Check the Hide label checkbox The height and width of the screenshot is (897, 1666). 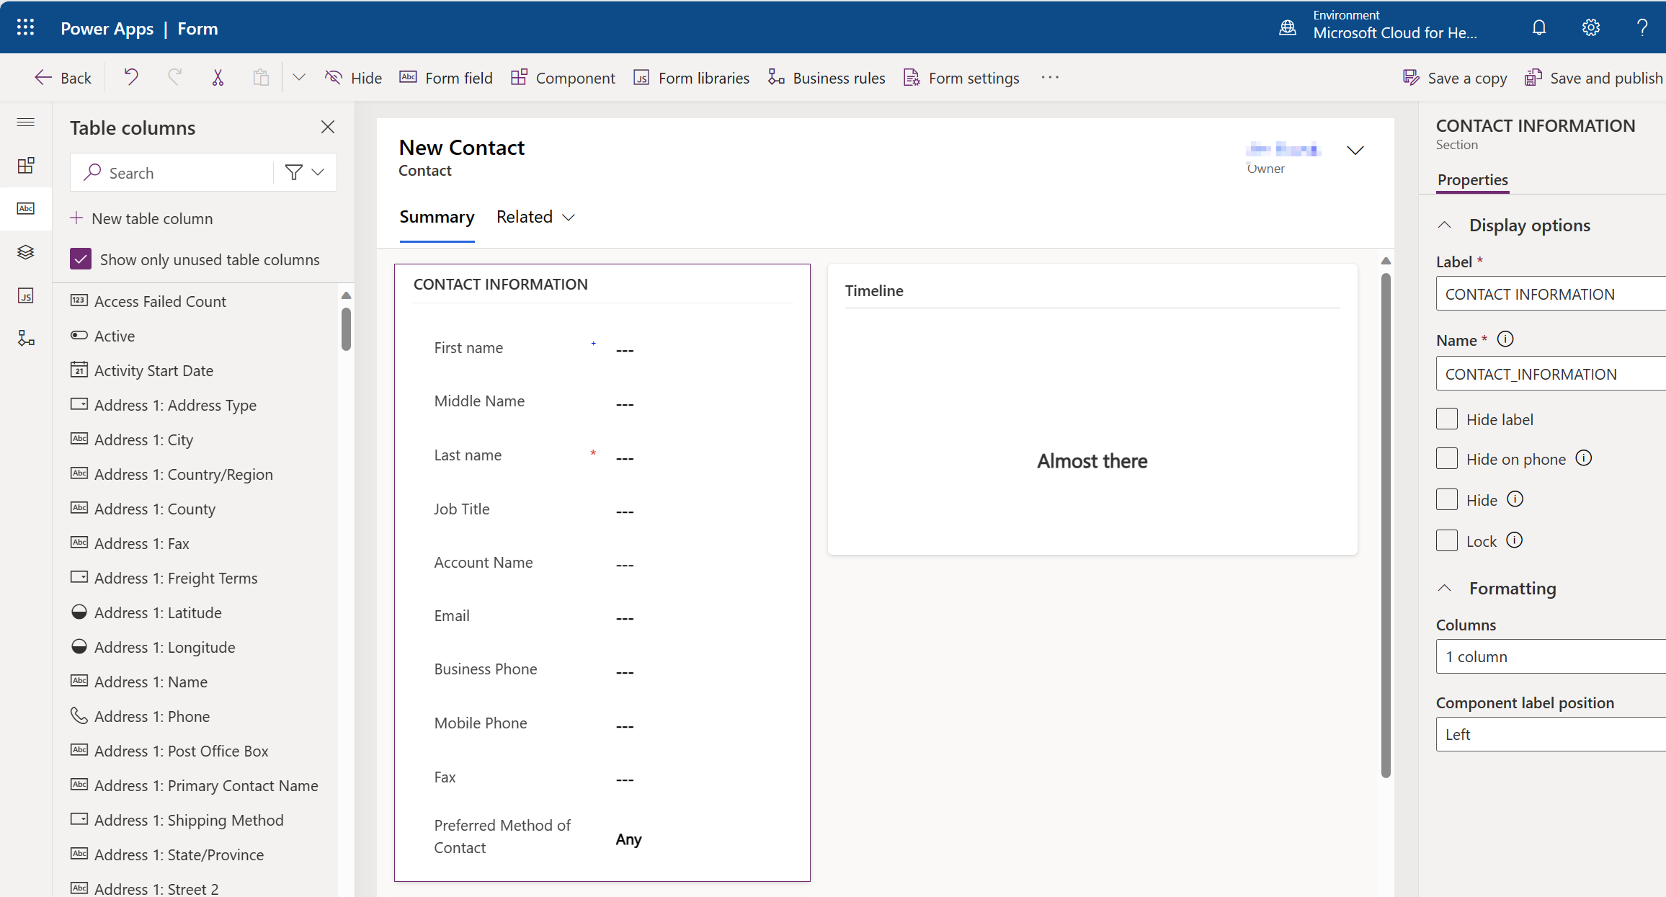[x=1447, y=419]
